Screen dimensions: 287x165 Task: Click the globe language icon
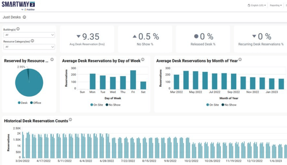pyautogui.click(x=249, y=6)
